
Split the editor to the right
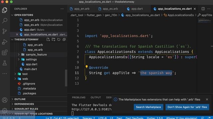[x=203, y=9]
